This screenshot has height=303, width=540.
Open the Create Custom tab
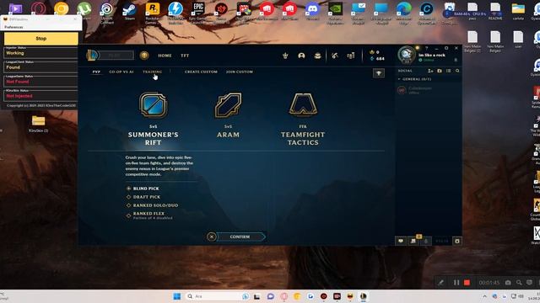[x=201, y=72]
